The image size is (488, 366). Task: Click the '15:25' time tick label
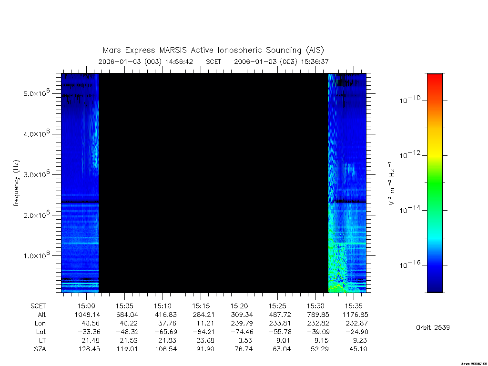coord(277,306)
